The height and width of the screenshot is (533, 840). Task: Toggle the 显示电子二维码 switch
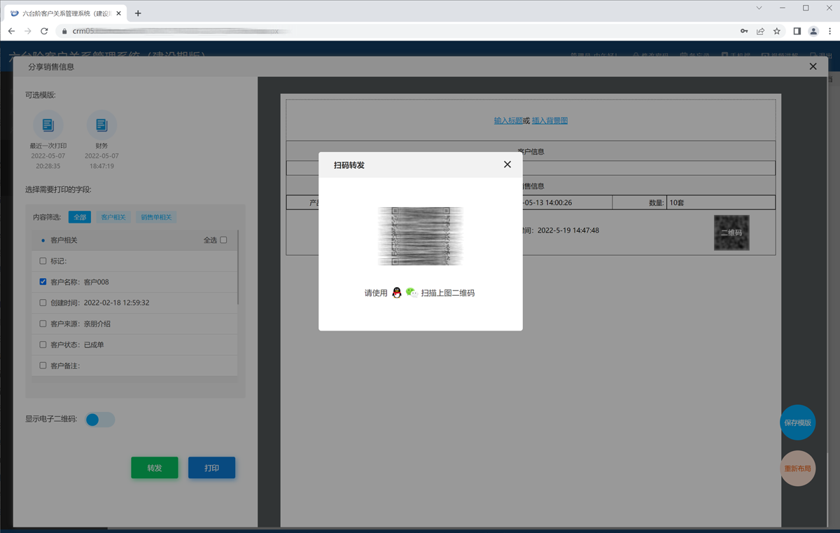coord(100,420)
